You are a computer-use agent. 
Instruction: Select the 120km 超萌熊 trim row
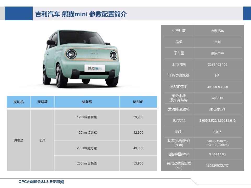87,133
